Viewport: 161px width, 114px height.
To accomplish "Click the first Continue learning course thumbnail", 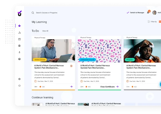I will coord(37,104).
